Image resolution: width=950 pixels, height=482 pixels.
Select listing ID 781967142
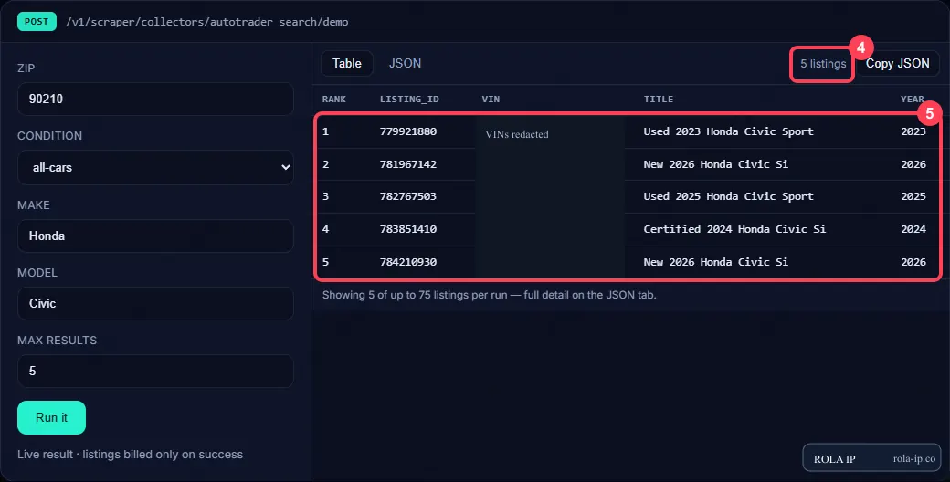click(x=408, y=164)
